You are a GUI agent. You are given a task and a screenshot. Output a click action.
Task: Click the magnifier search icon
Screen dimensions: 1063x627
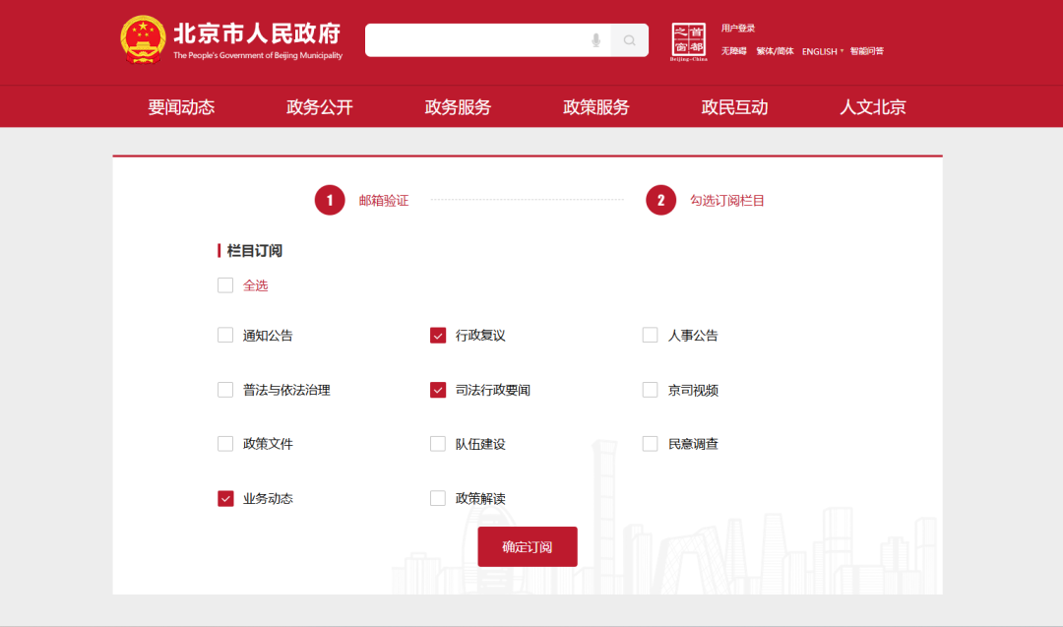pyautogui.click(x=630, y=40)
